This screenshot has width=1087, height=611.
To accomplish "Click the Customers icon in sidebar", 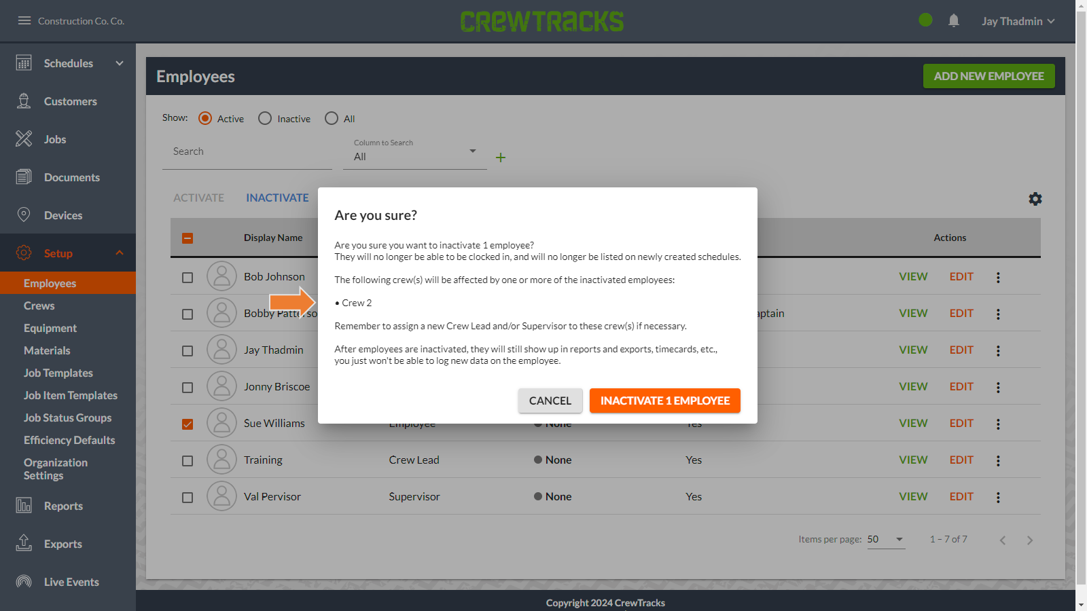I will tap(24, 101).
